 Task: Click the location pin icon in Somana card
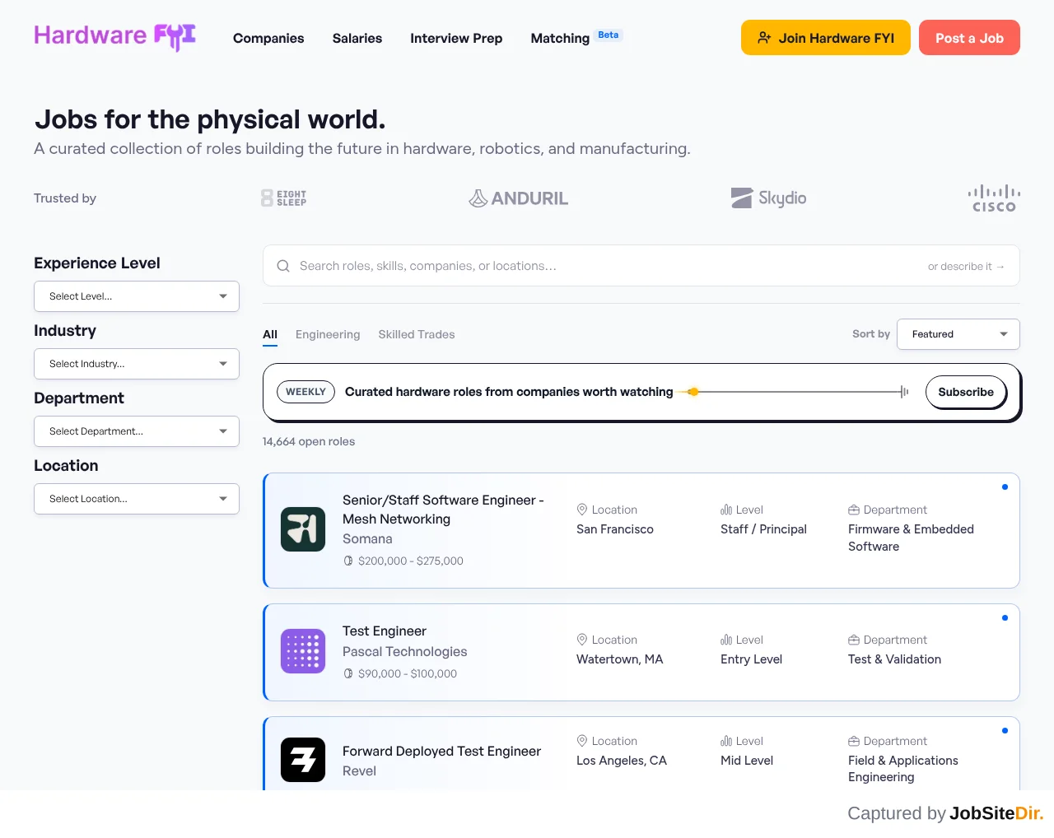tap(582, 510)
